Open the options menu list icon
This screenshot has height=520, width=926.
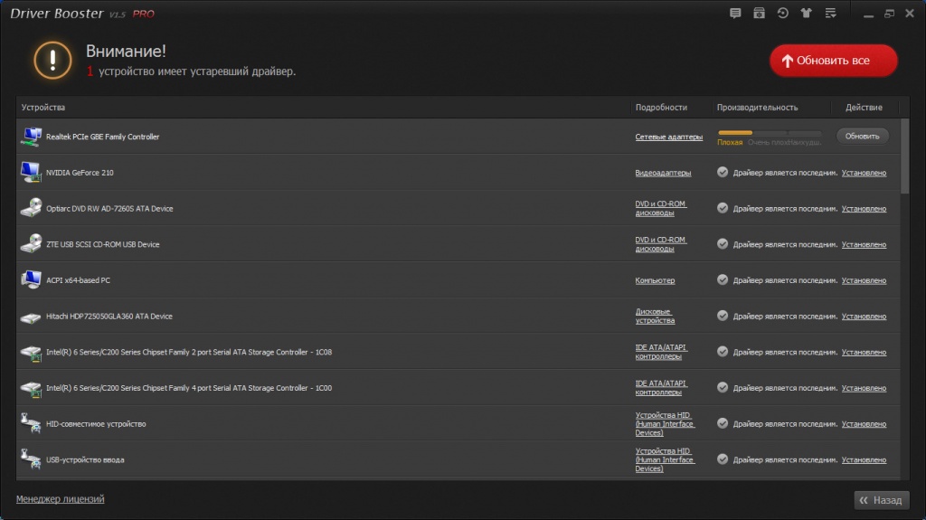click(x=830, y=13)
